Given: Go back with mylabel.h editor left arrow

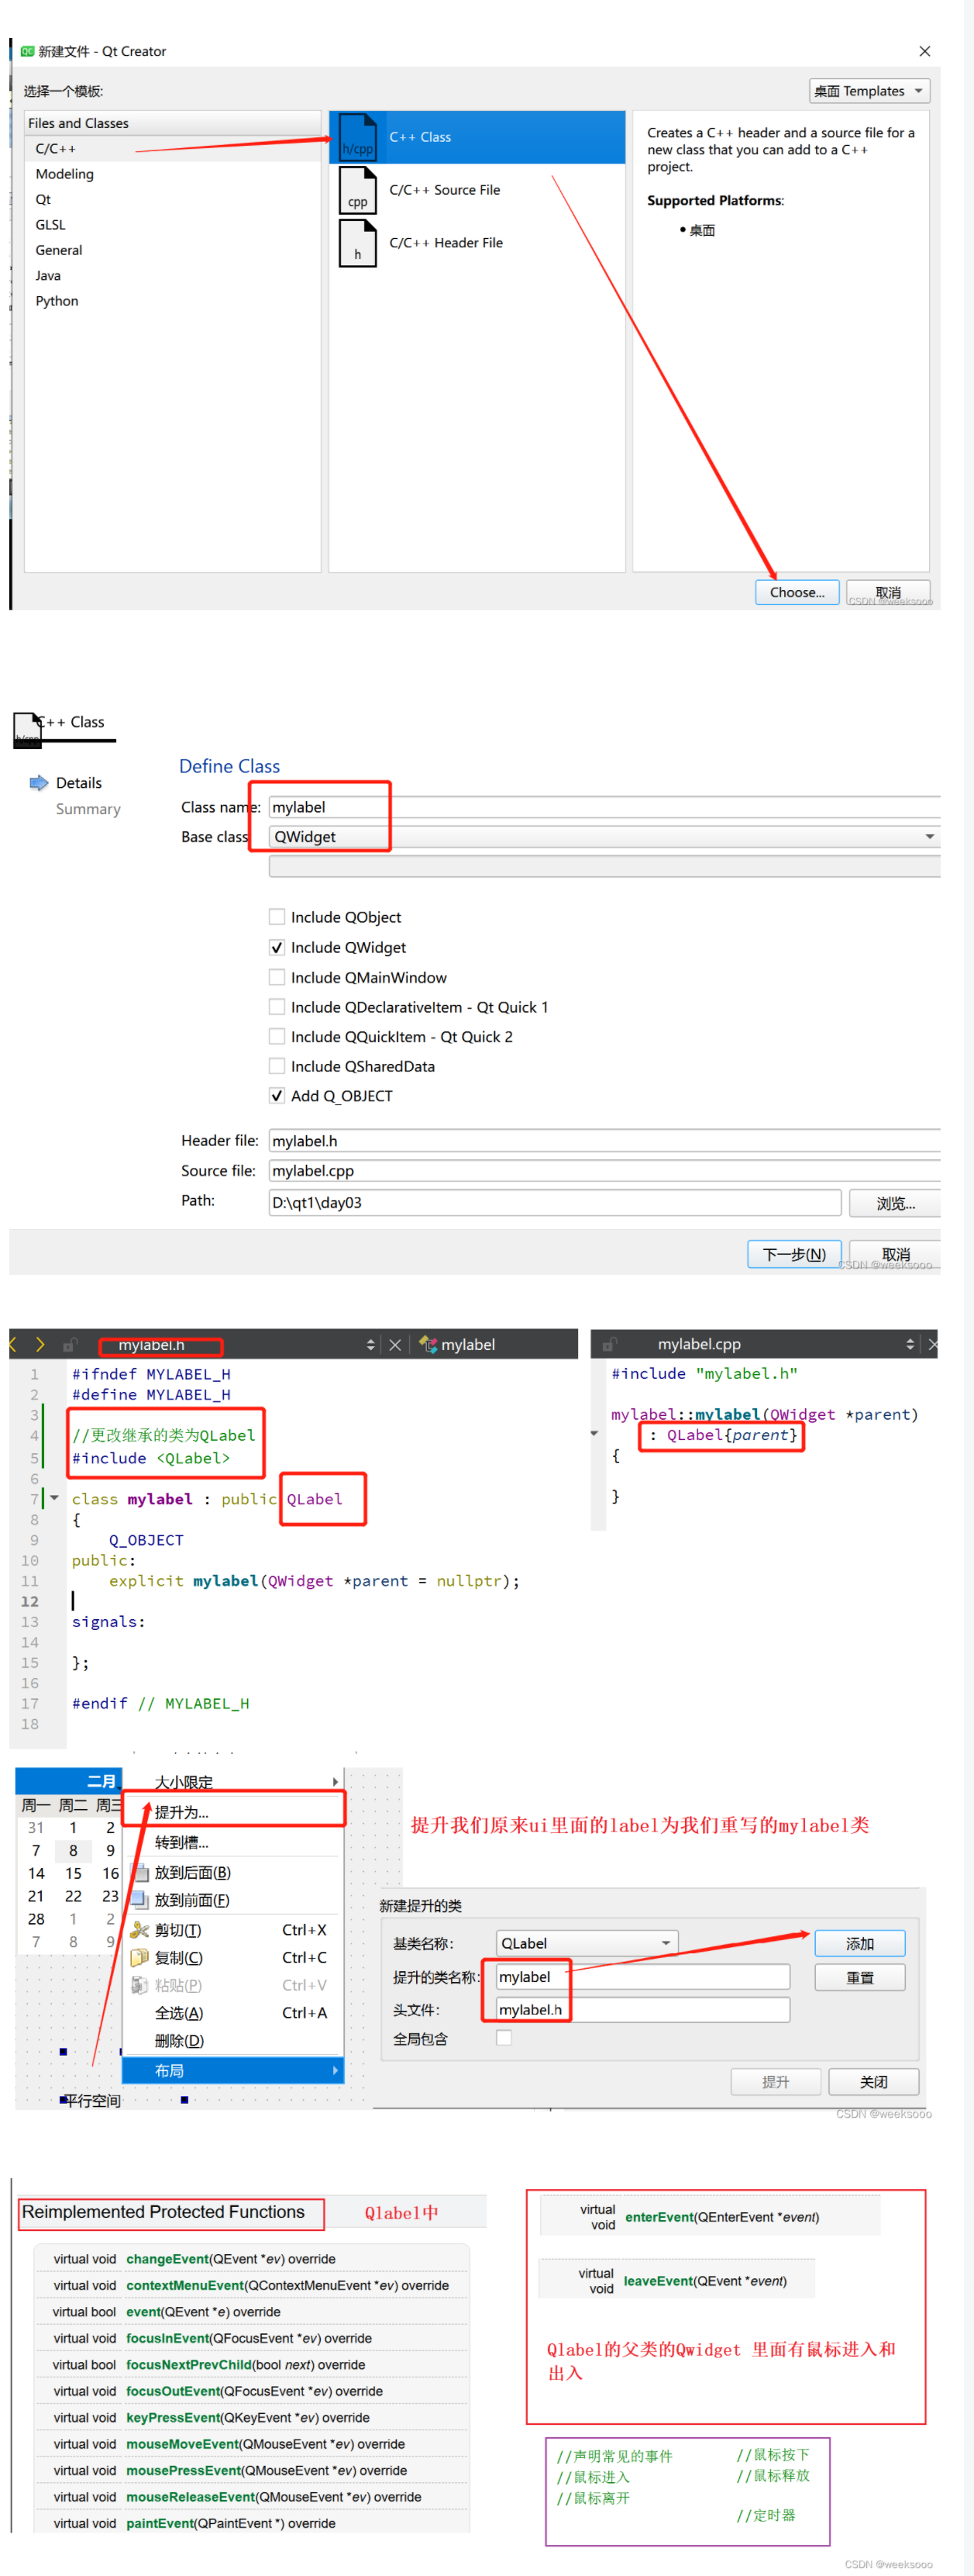Looking at the screenshot, I should (13, 1344).
